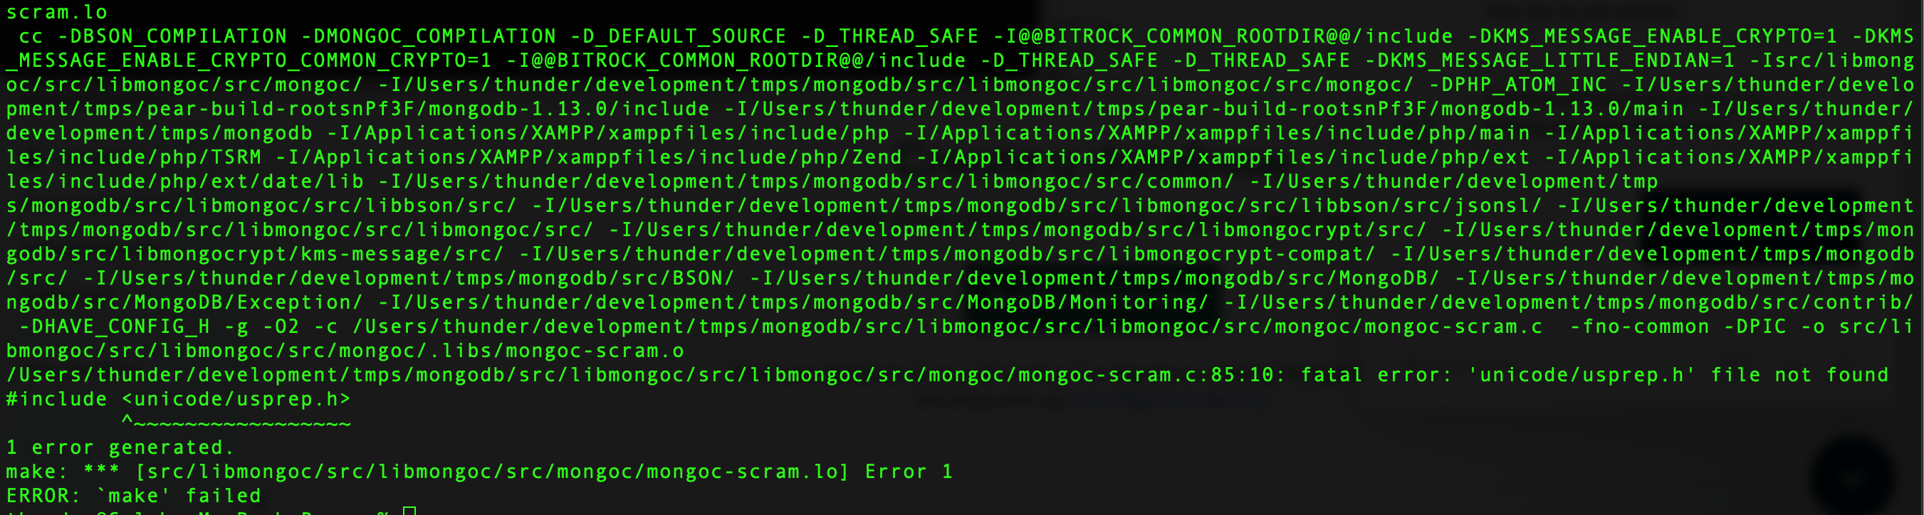Click the "1 error generated." line
Image resolution: width=1924 pixels, height=515 pixels.
tap(120, 448)
